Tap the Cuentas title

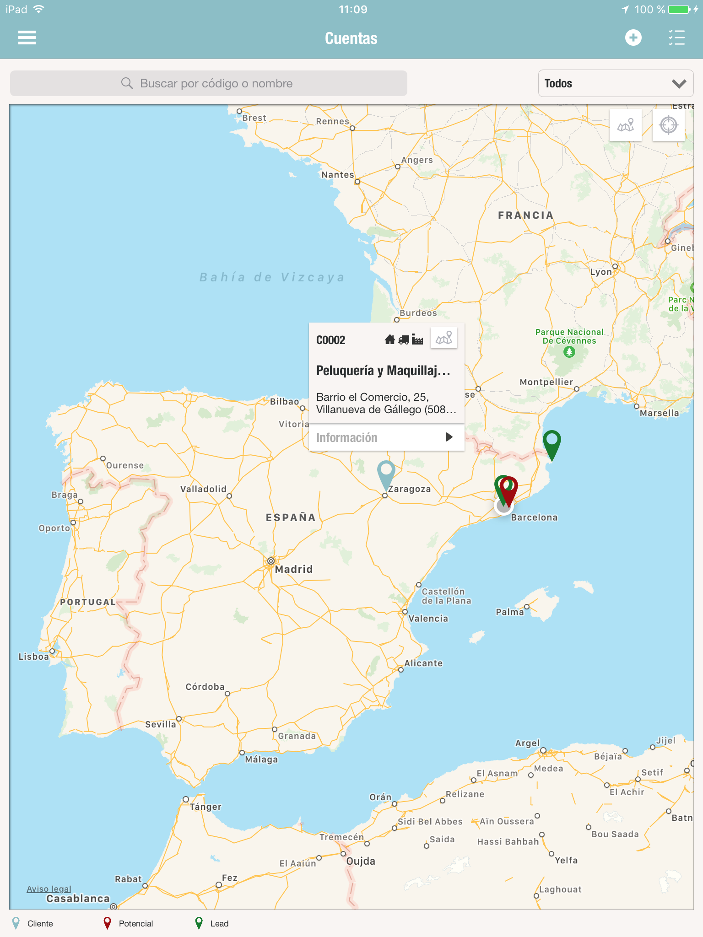click(x=351, y=38)
